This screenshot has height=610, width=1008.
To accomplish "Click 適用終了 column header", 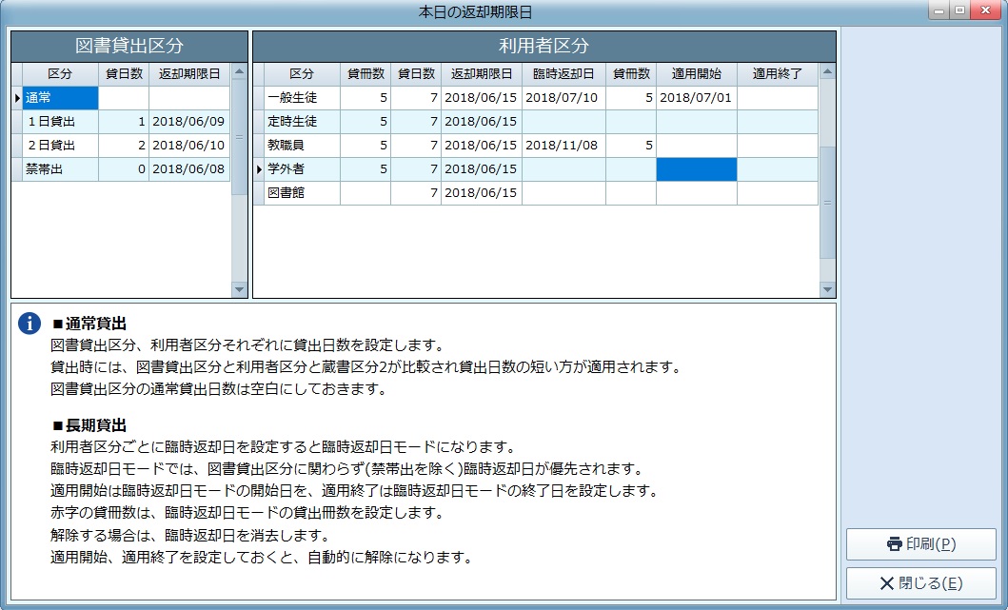I will [778, 74].
